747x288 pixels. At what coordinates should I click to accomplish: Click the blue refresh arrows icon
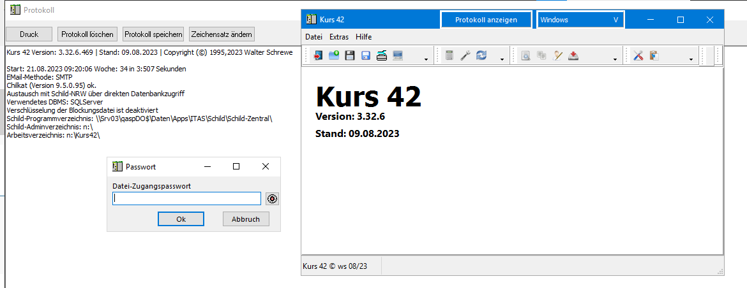[481, 56]
